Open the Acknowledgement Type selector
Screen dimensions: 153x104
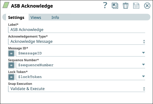click(x=77, y=41)
